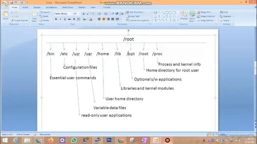Toggle Underline formatting

click(65, 19)
